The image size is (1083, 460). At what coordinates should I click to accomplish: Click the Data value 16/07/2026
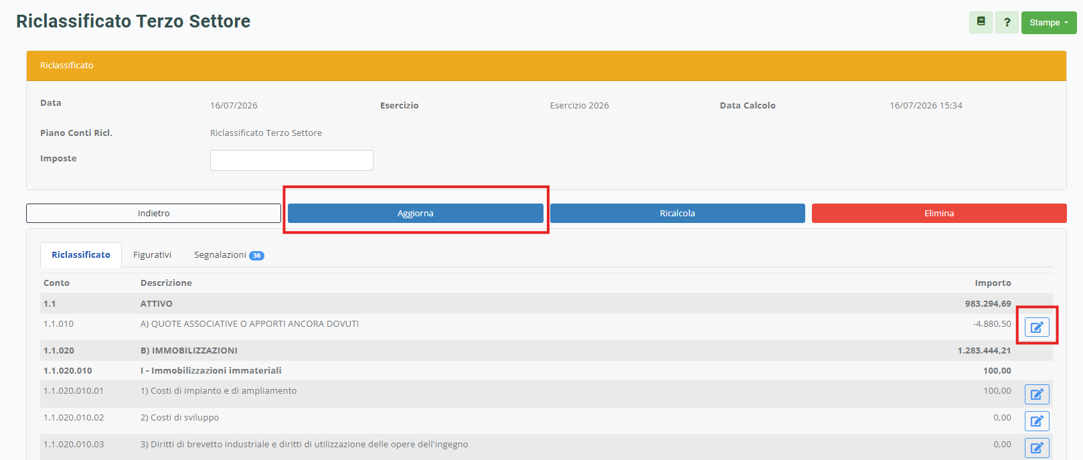(x=234, y=106)
